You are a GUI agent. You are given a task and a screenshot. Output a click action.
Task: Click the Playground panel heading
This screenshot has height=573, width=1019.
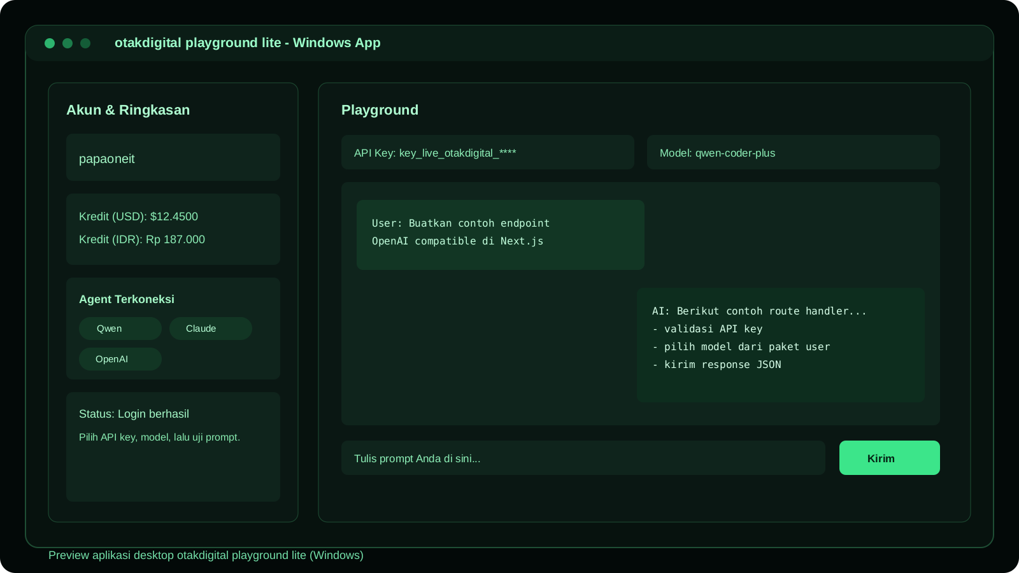click(380, 110)
